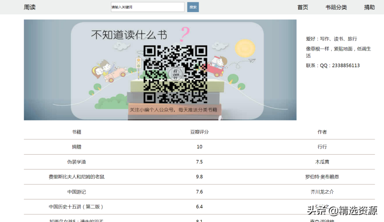Screen dimensions: 384x222
Task: Click the 豆瓣评分 column header
Action: coord(199,132)
